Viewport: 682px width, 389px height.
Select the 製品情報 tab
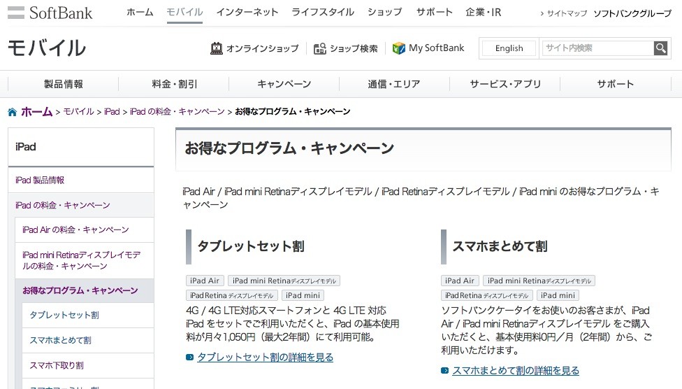coord(64,84)
